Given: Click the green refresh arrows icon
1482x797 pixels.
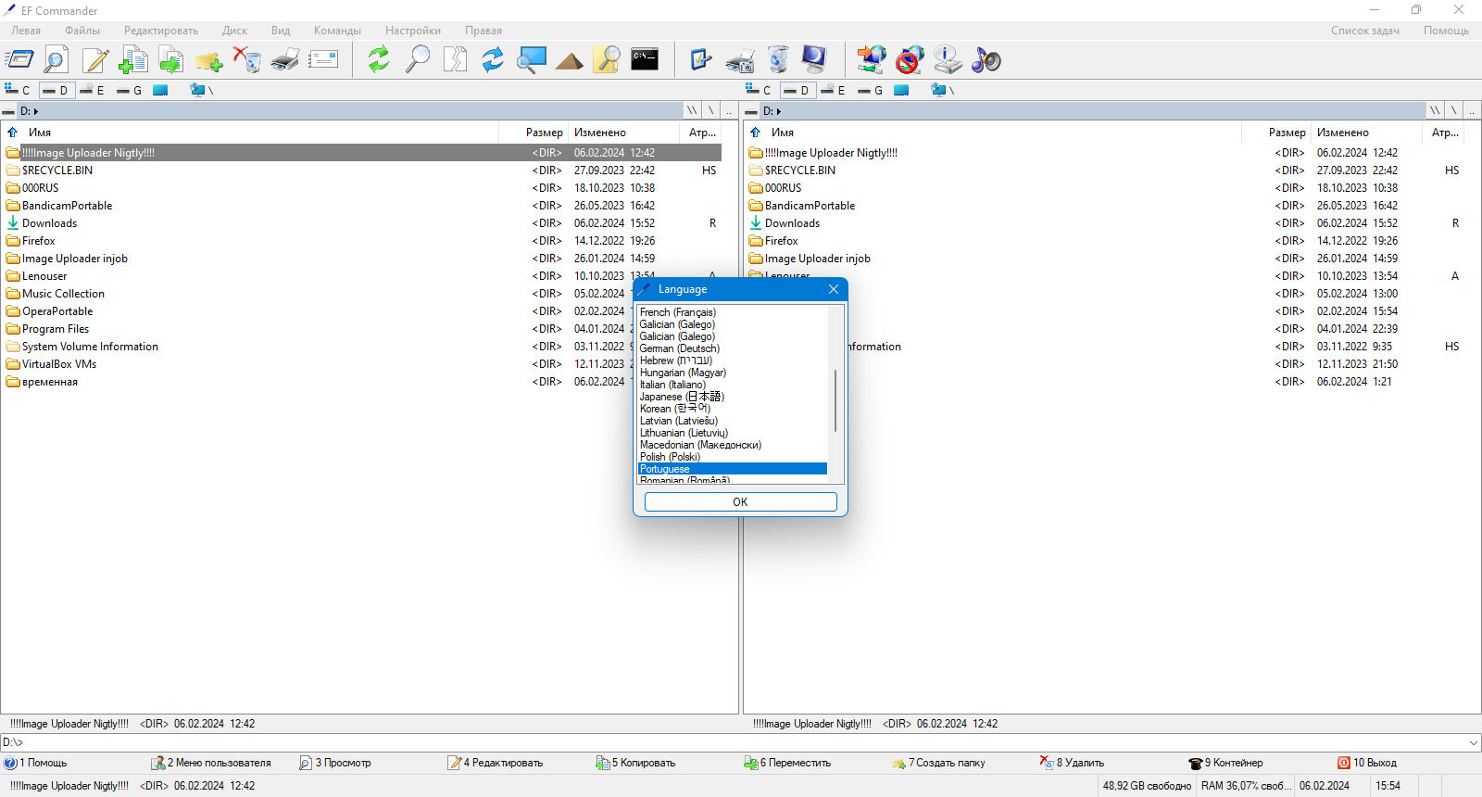Looking at the screenshot, I should [x=379, y=60].
